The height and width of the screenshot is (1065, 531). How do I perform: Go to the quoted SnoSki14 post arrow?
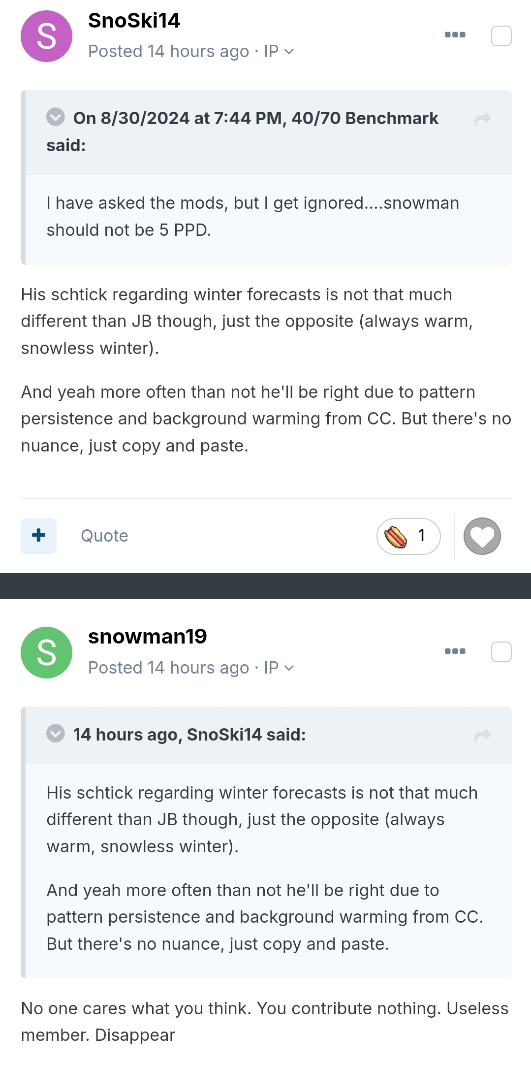click(x=483, y=735)
